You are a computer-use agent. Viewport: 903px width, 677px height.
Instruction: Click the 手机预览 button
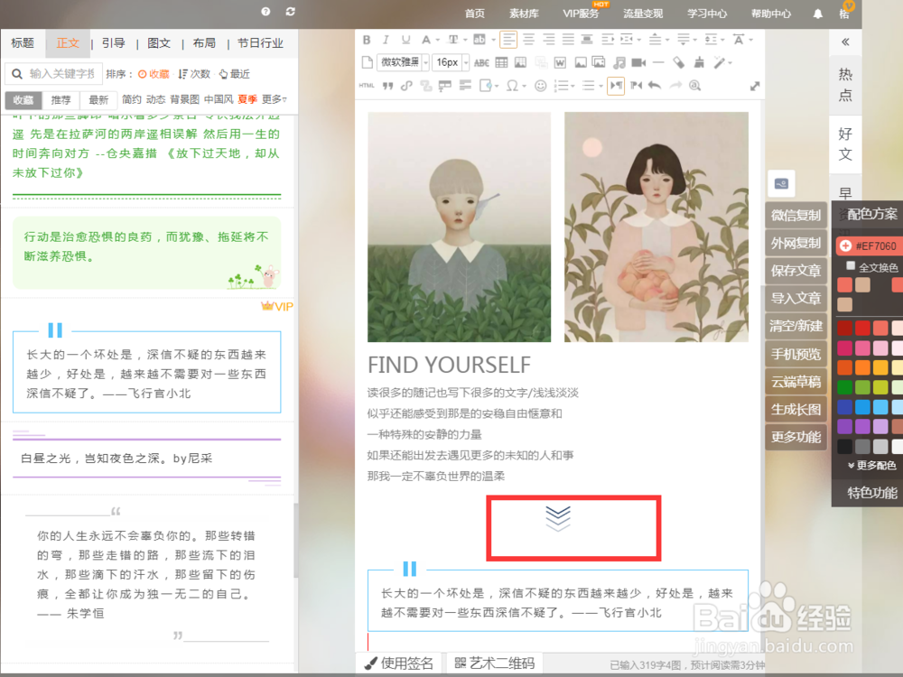tap(796, 354)
